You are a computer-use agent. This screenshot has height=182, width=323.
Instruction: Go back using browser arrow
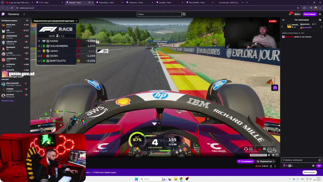pos(3,8)
